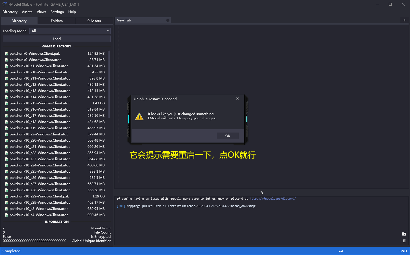
Task: Click file icon of pakchunk10_s19 entry
Action: coord(6,128)
